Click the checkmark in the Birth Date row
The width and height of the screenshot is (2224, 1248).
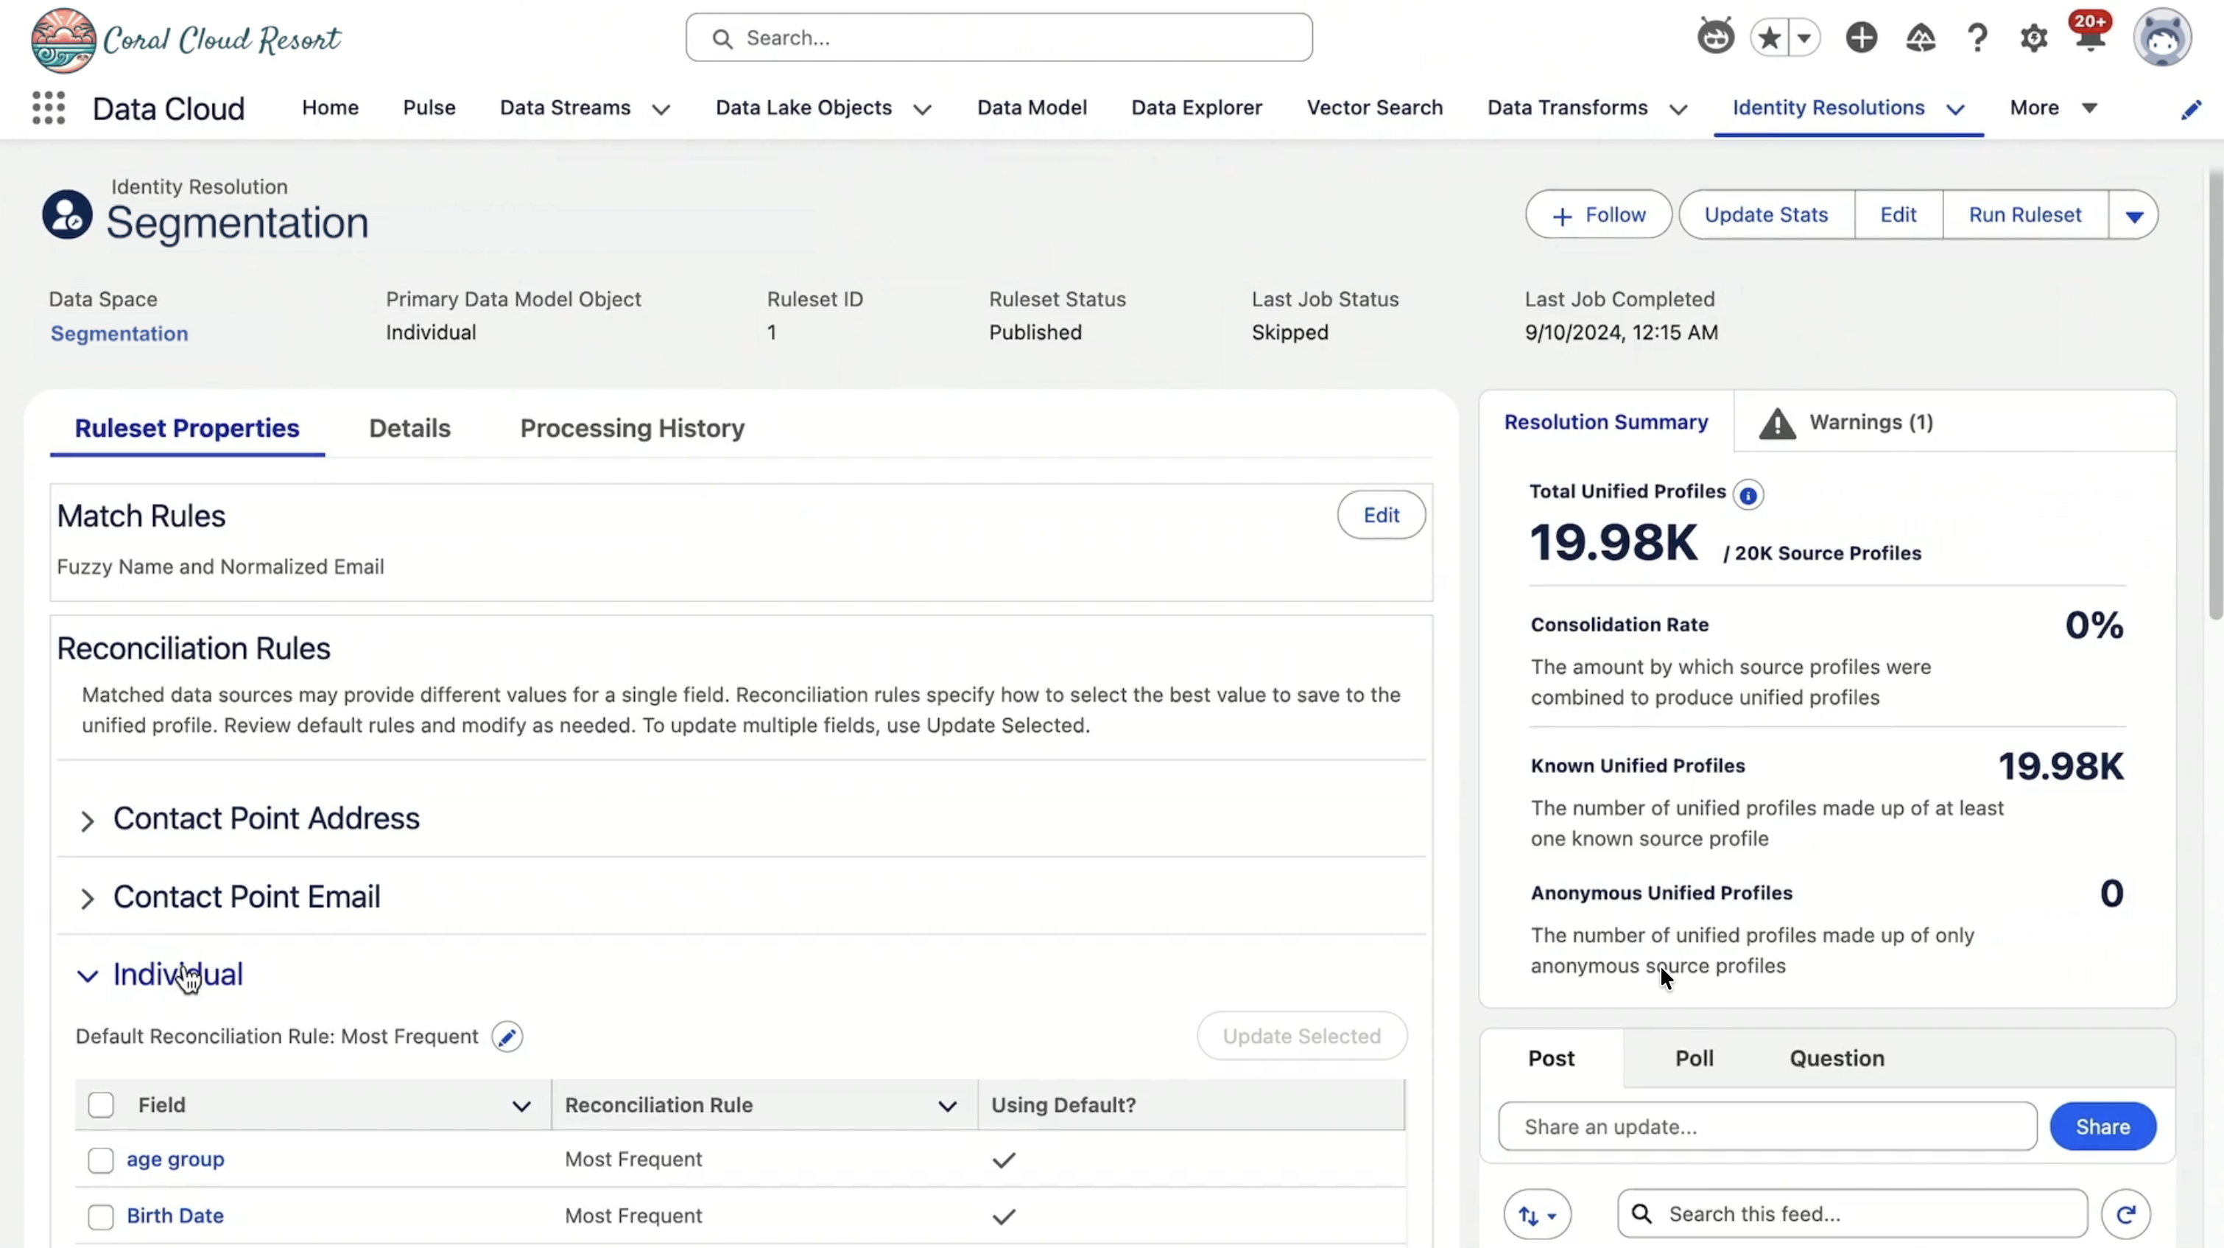[1003, 1217]
